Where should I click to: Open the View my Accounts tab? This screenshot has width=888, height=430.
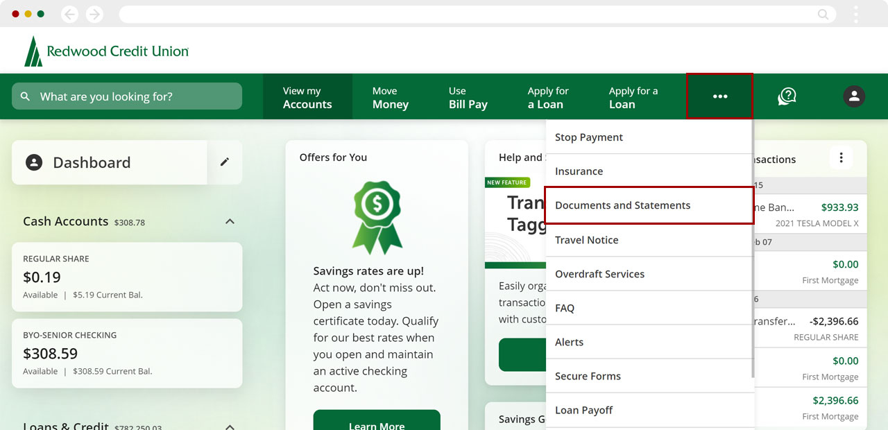tap(307, 97)
